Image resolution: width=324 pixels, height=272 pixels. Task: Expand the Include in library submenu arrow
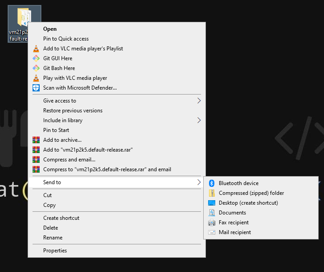coord(199,120)
